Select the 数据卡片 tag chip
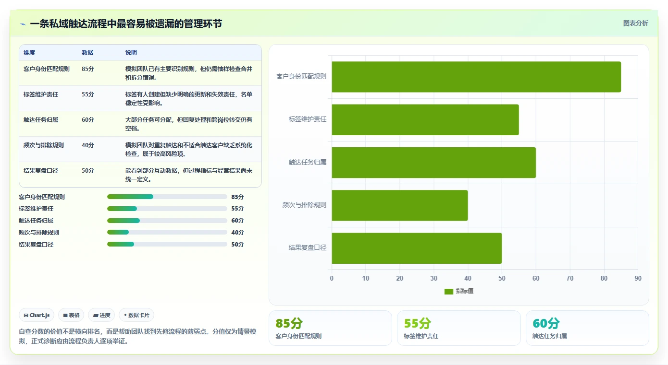This screenshot has height=365, width=668. (x=136, y=315)
